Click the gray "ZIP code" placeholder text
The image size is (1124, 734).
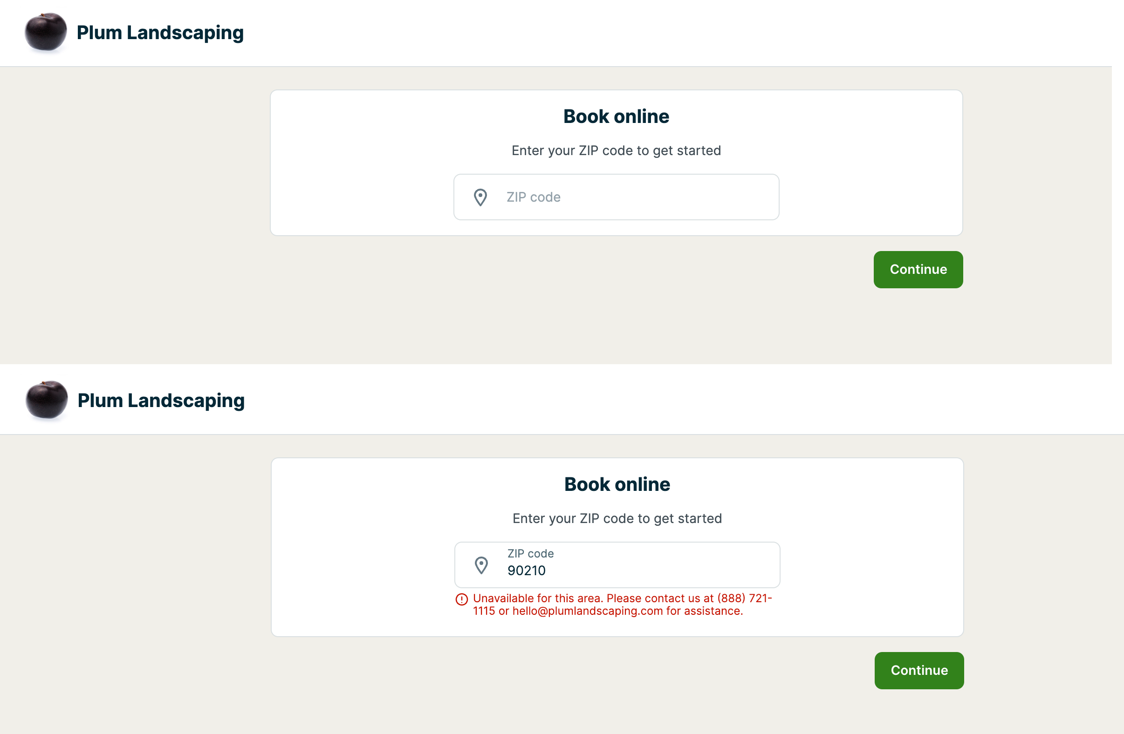[533, 197]
